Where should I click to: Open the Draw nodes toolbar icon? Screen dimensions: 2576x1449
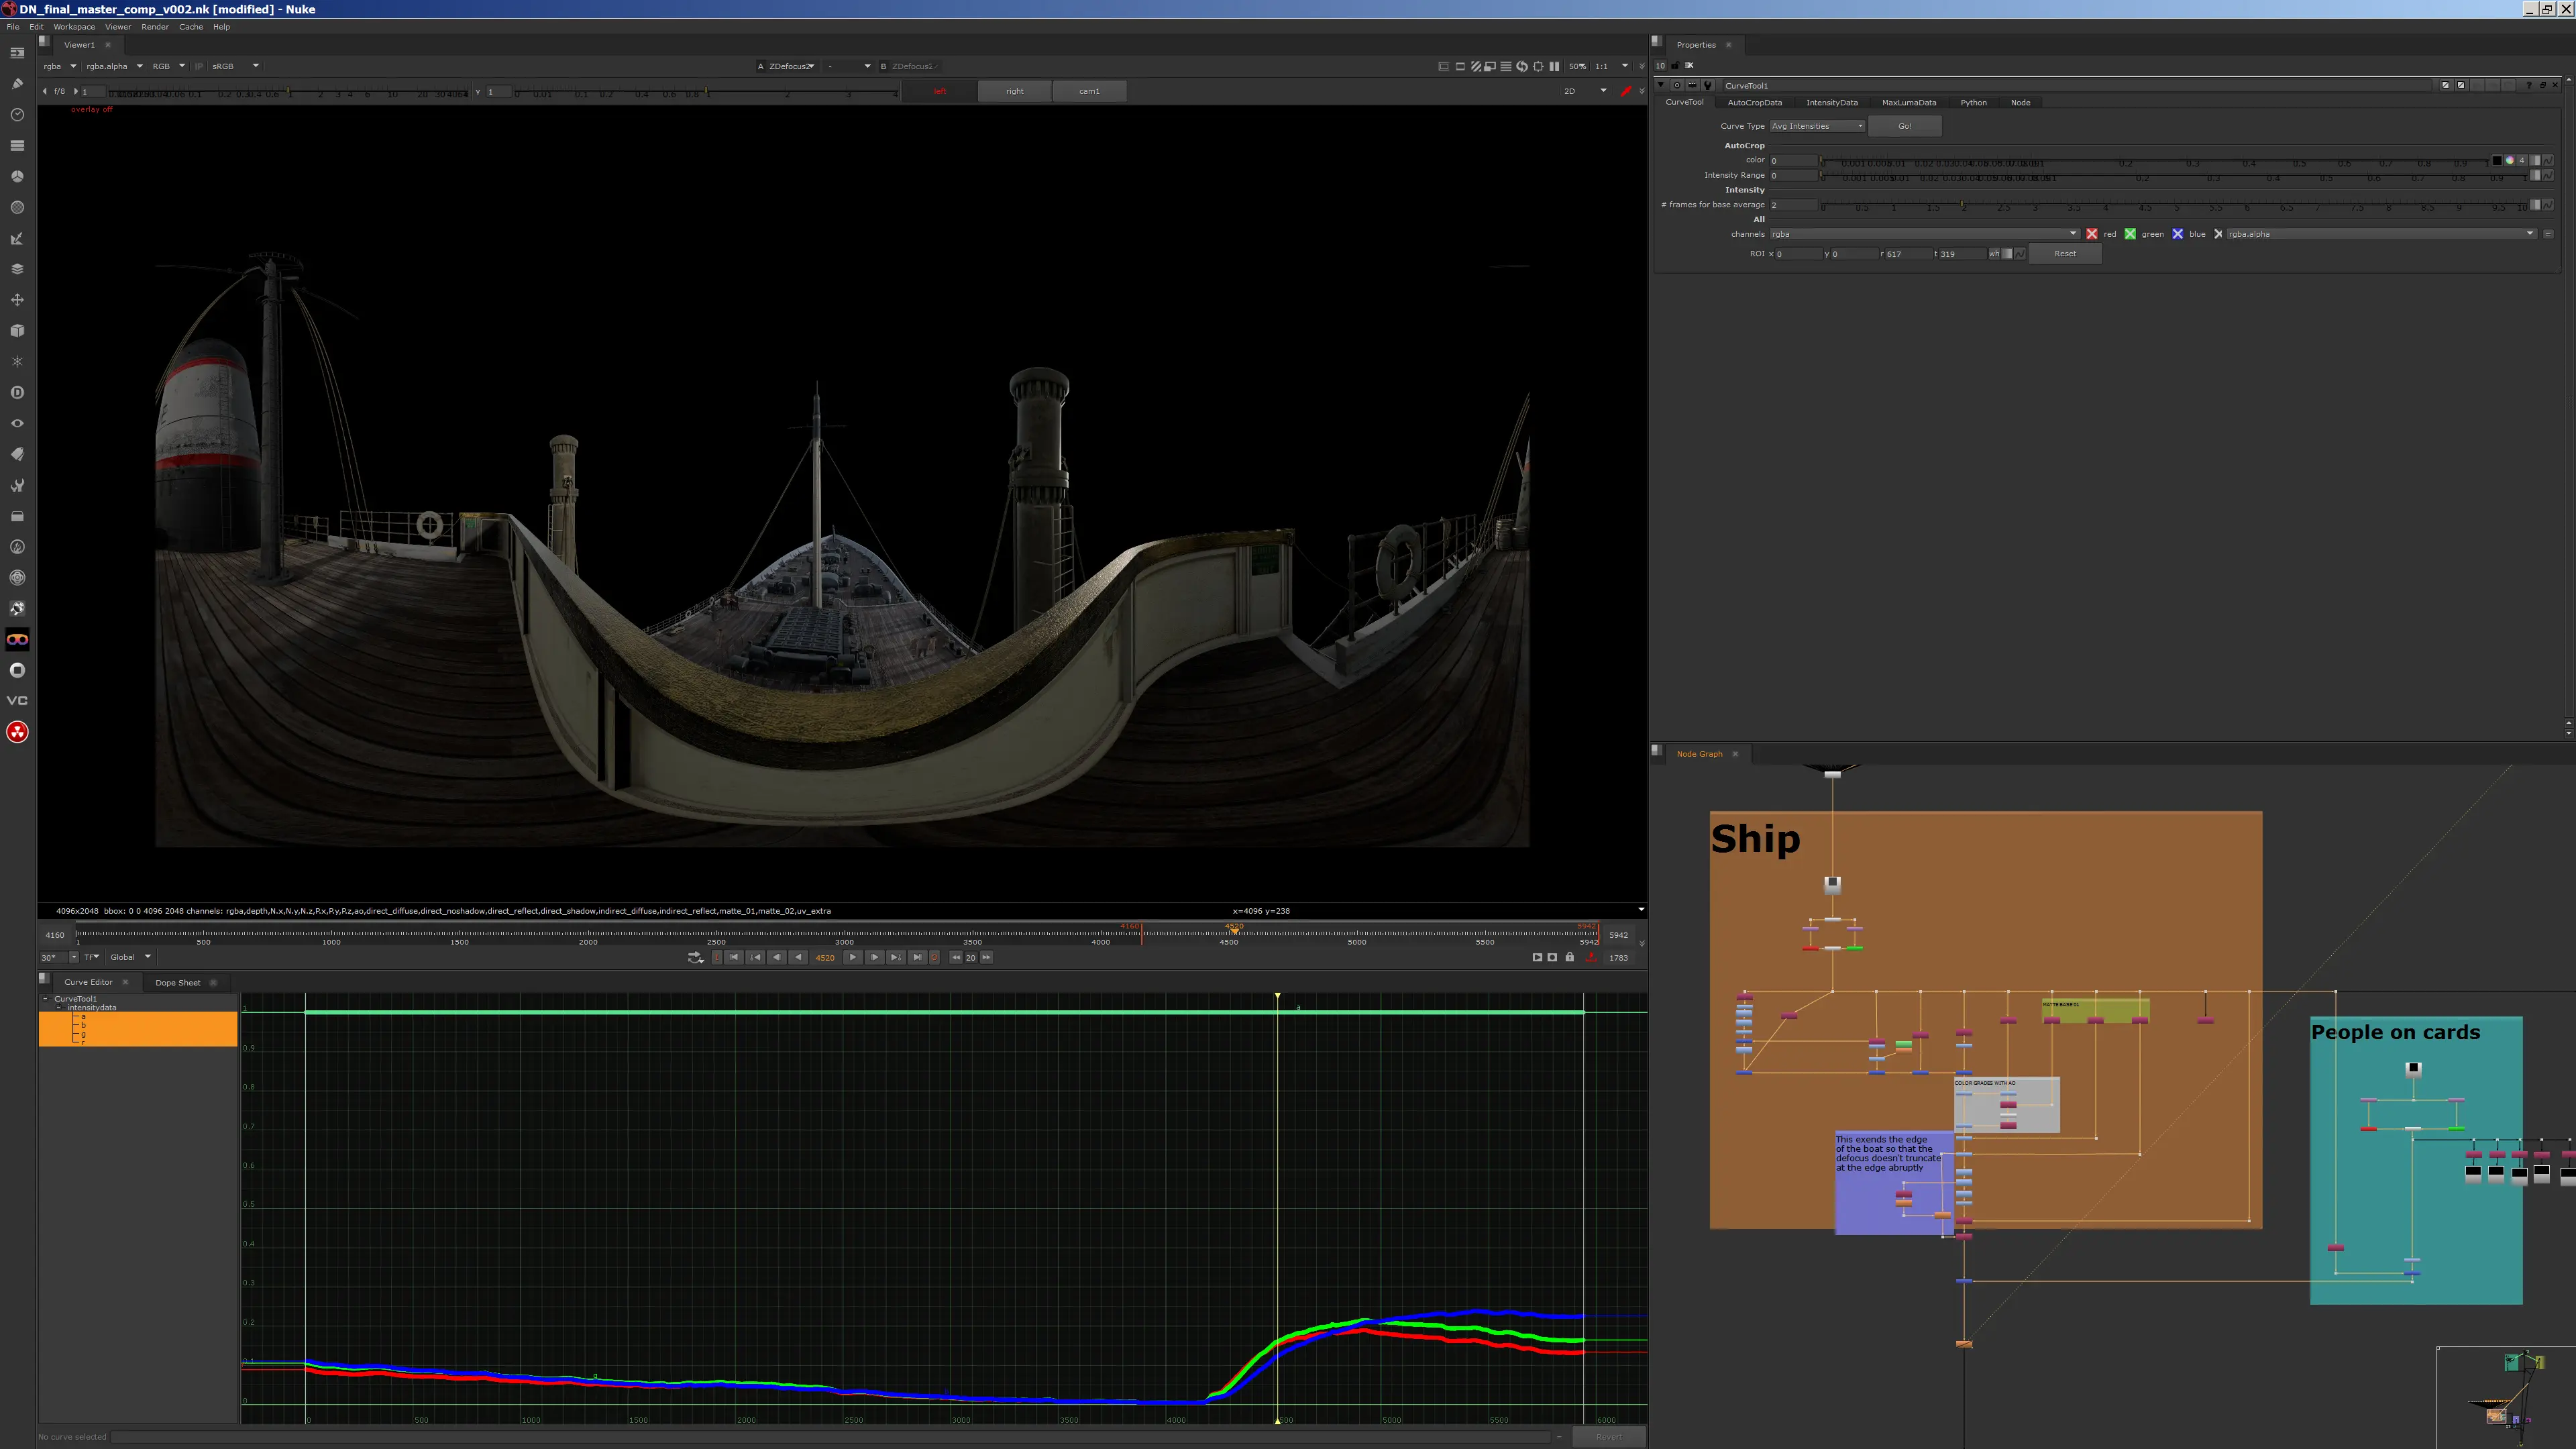click(x=17, y=84)
